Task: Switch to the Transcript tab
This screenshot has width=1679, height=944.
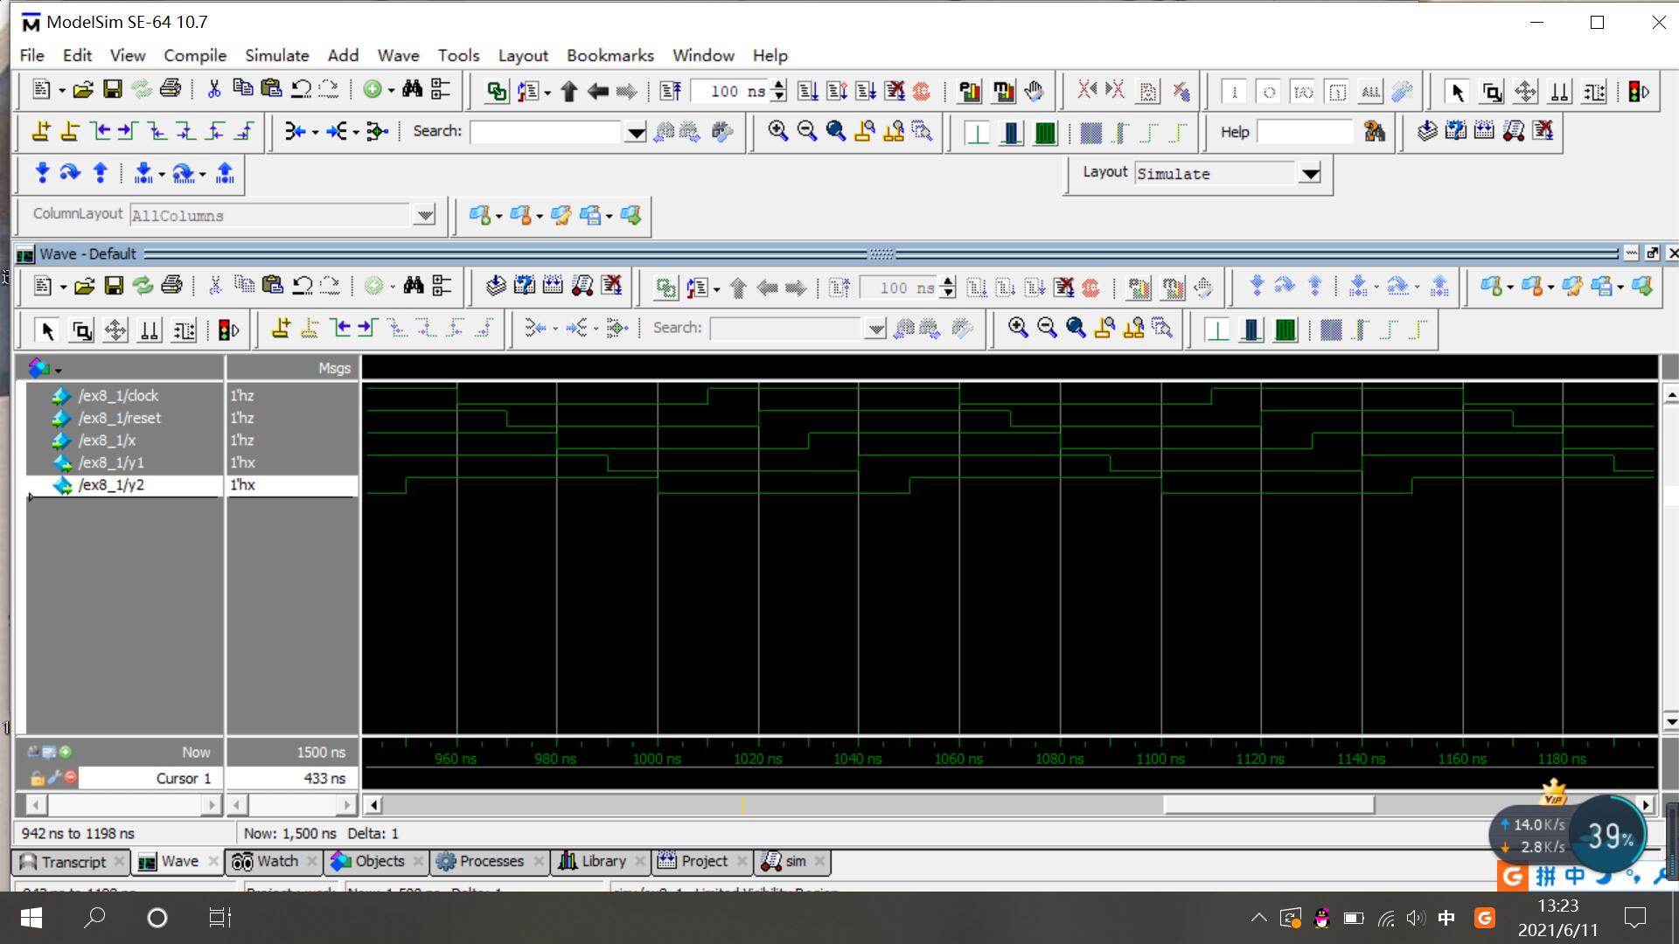Action: click(72, 862)
